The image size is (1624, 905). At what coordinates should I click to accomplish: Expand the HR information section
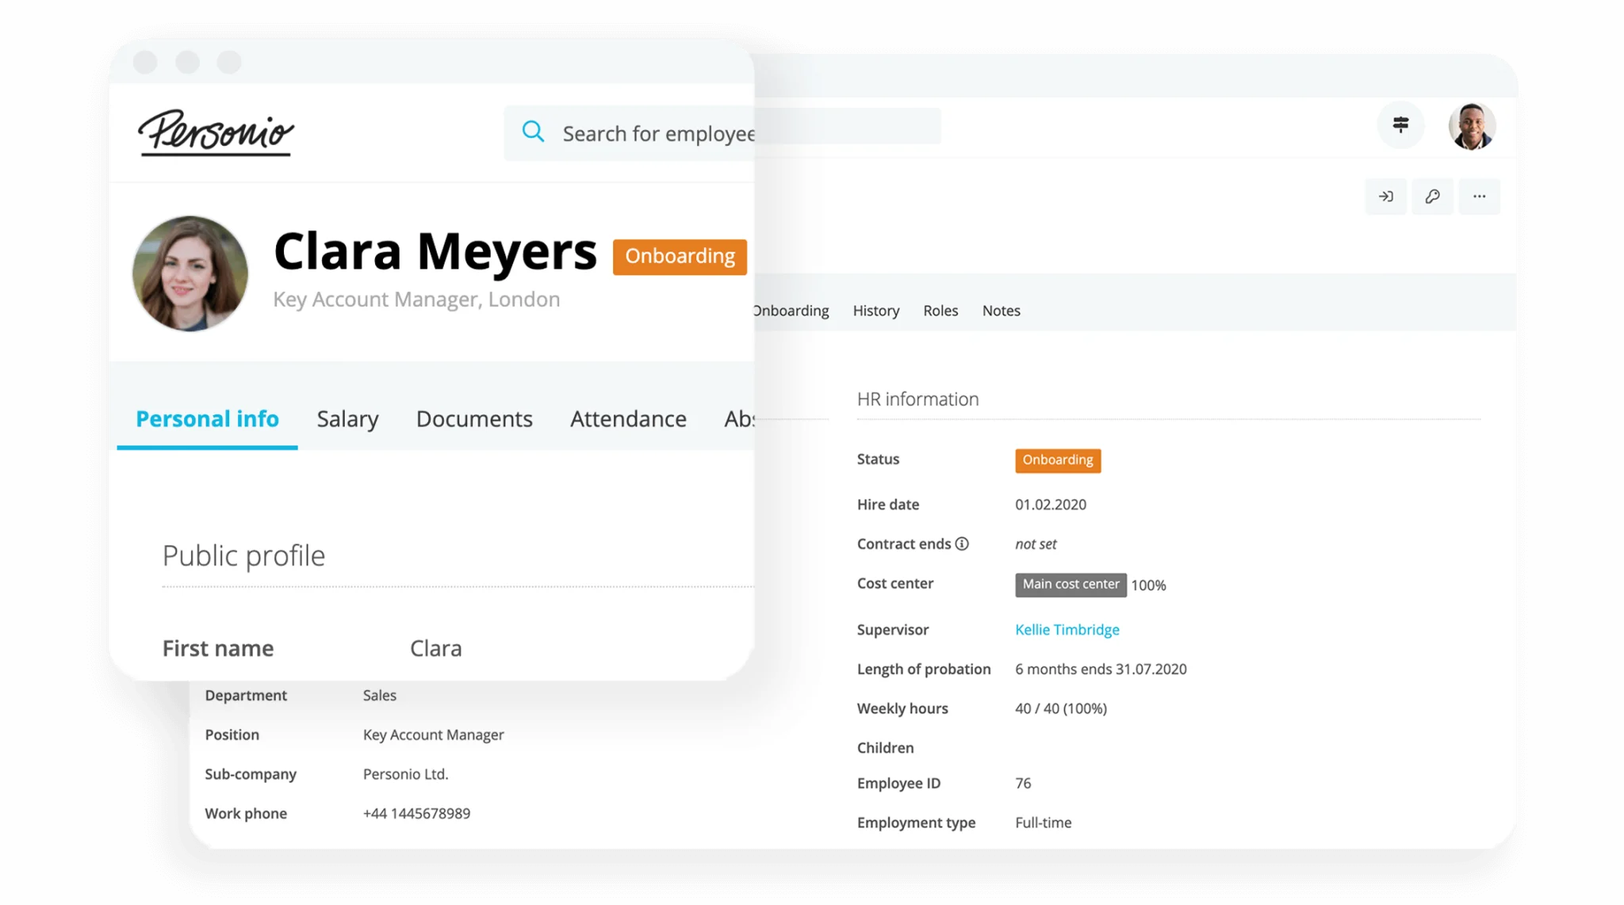917,398
